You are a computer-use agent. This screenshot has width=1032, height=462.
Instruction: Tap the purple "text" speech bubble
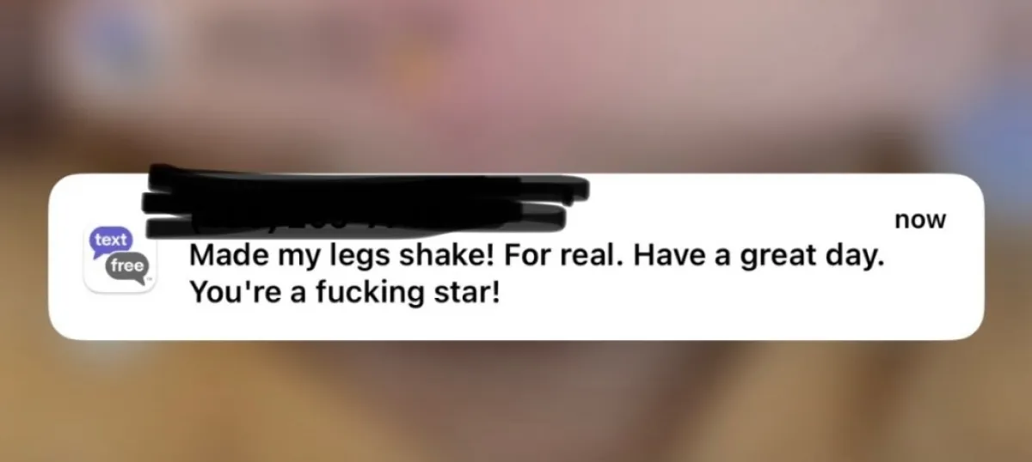[x=110, y=240]
